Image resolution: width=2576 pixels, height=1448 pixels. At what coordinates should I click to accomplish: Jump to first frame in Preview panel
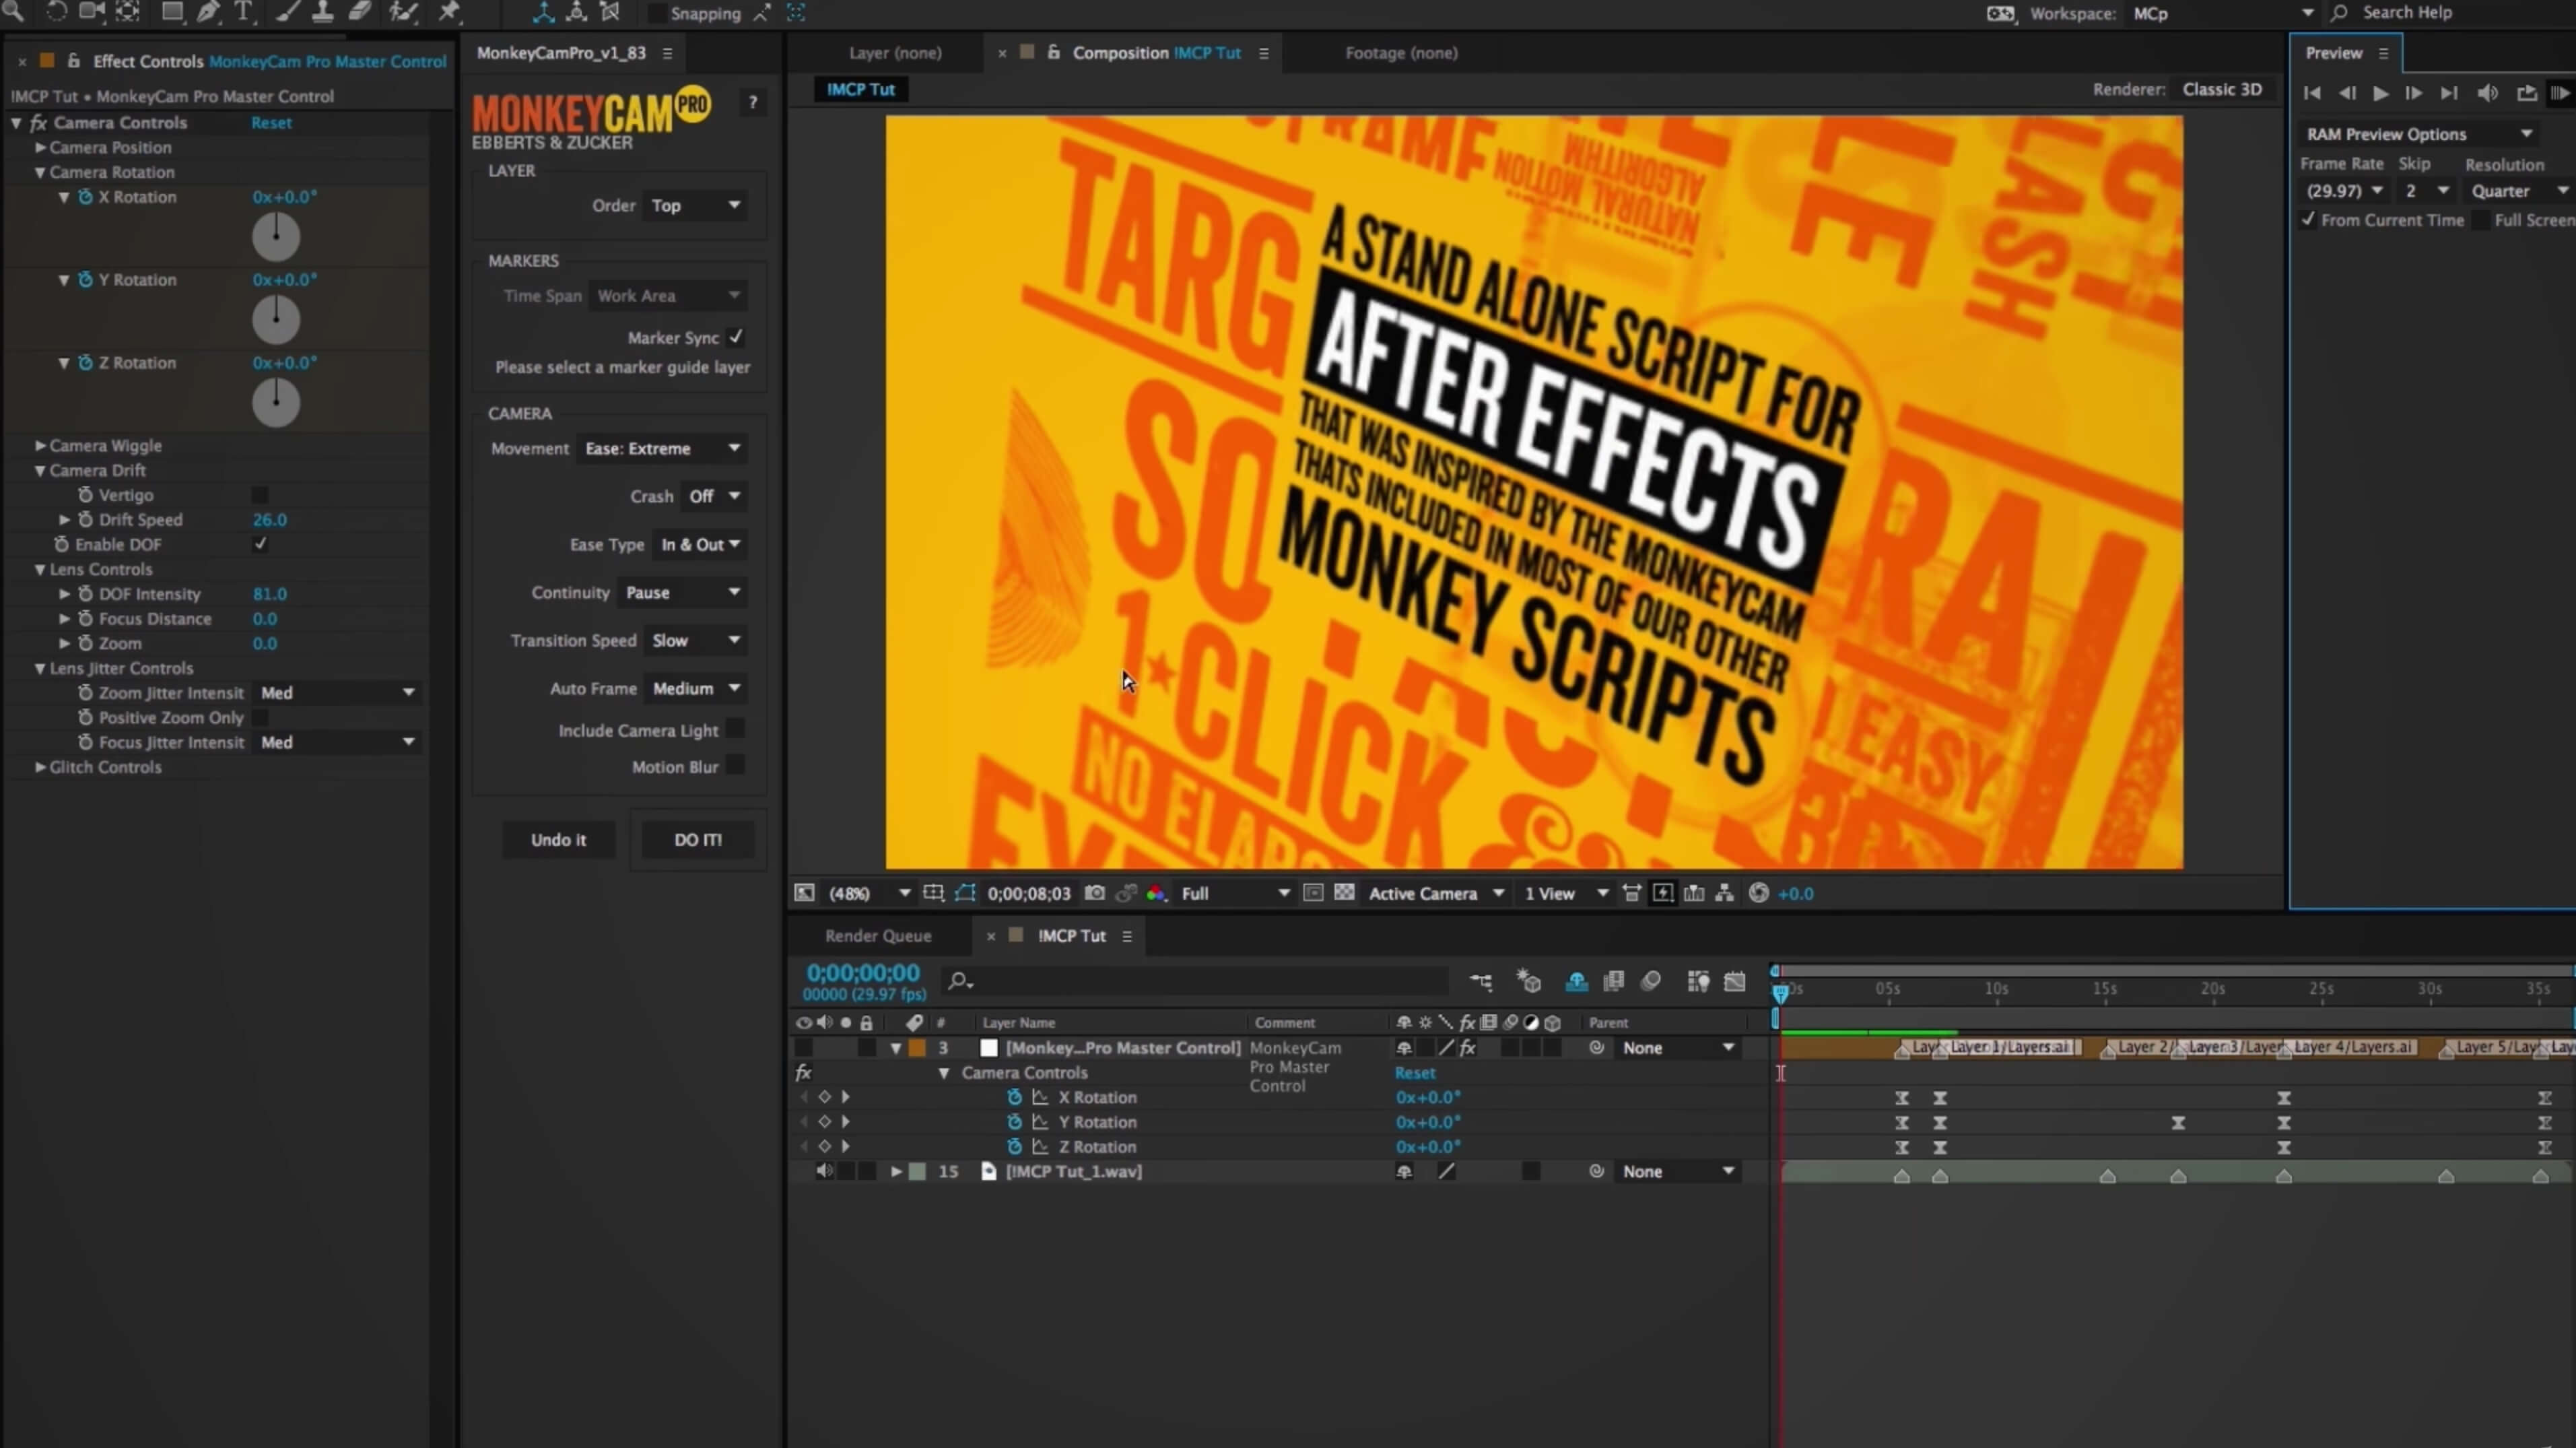coord(2312,93)
